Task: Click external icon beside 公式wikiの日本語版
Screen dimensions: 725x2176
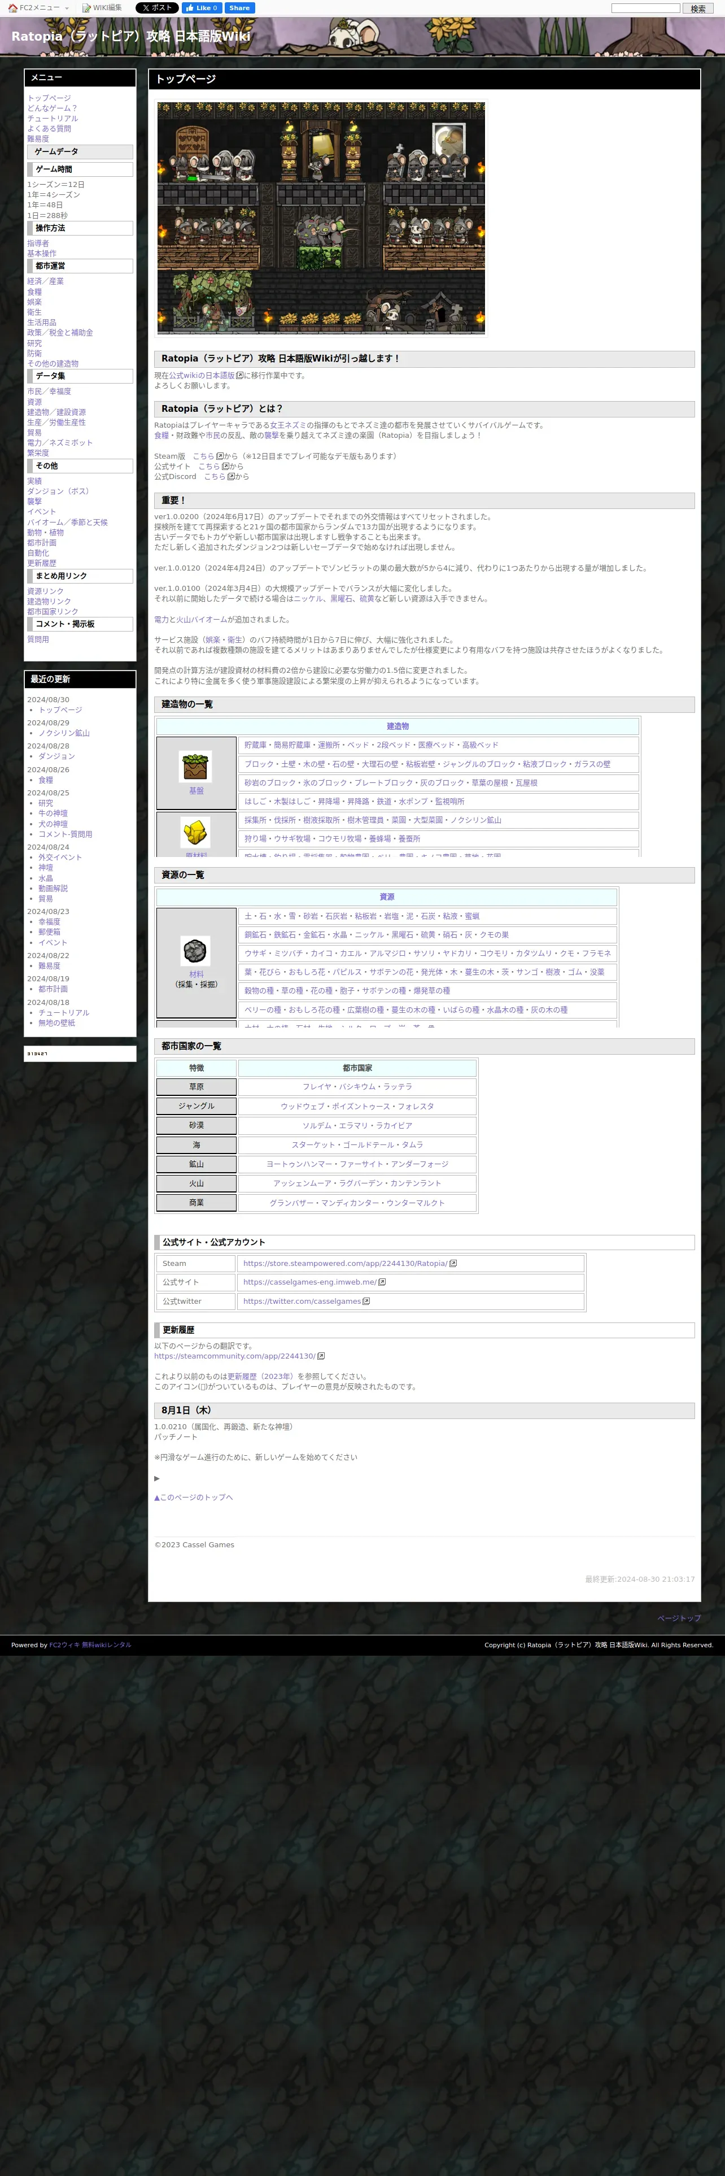Action: point(240,375)
